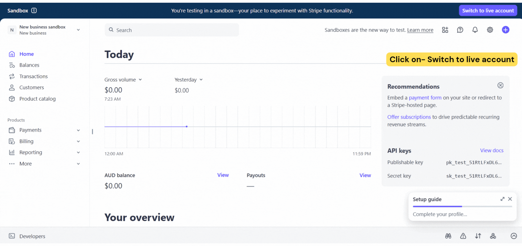Close the Setup guide popup
Viewport: 522px width, 246px height.
(510, 199)
